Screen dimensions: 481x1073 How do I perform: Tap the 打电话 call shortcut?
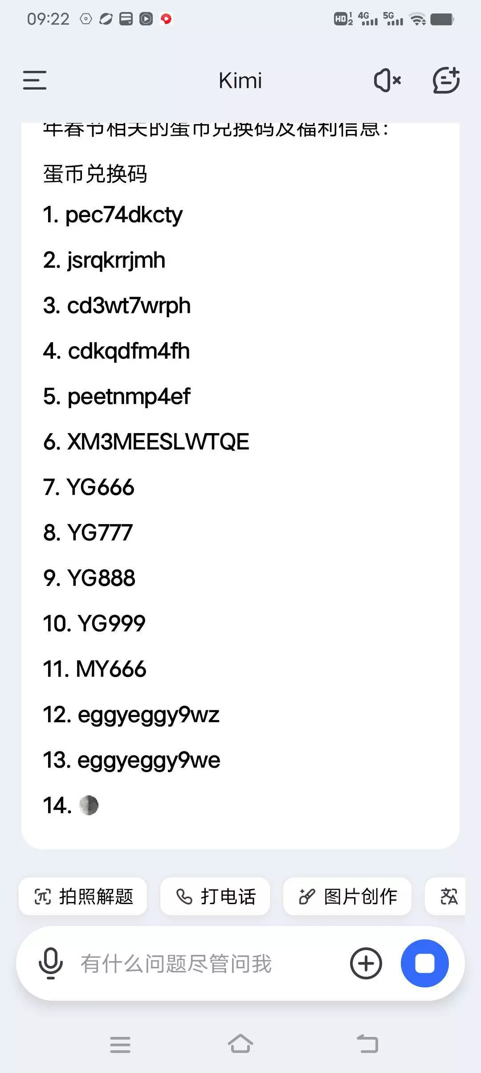coord(215,897)
